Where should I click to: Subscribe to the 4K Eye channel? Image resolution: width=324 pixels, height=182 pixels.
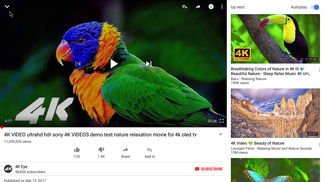click(x=209, y=169)
